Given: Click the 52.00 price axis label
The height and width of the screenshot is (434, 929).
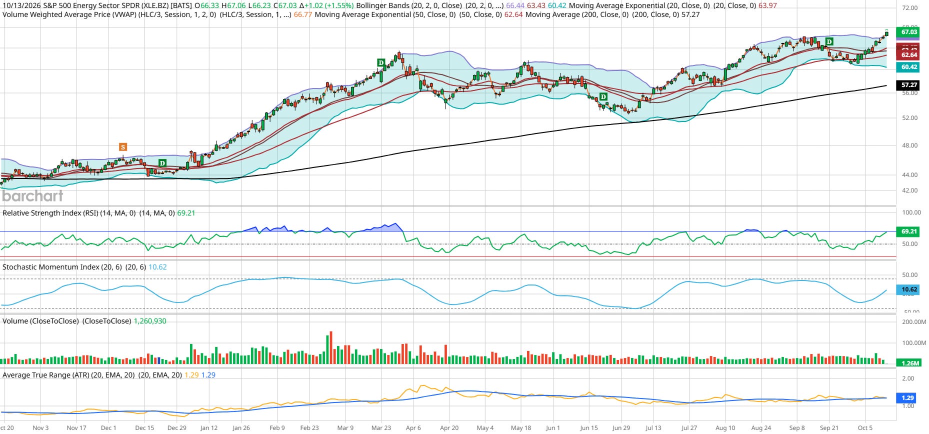Looking at the screenshot, I should (x=910, y=118).
